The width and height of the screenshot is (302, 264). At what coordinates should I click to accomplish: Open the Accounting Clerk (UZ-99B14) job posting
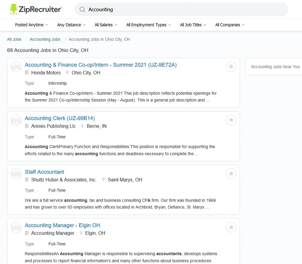pyautogui.click(x=59, y=118)
